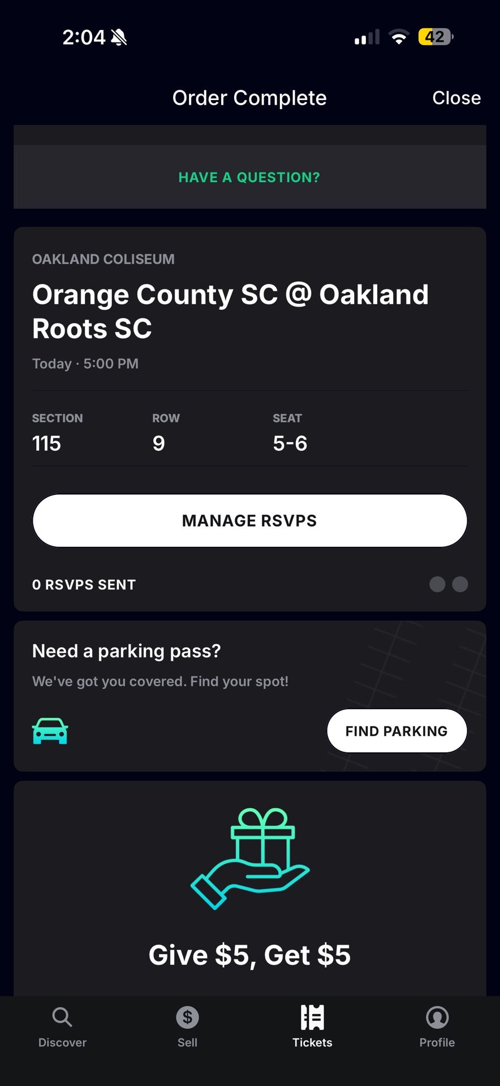Tap the Wi-Fi status icon

tap(399, 37)
